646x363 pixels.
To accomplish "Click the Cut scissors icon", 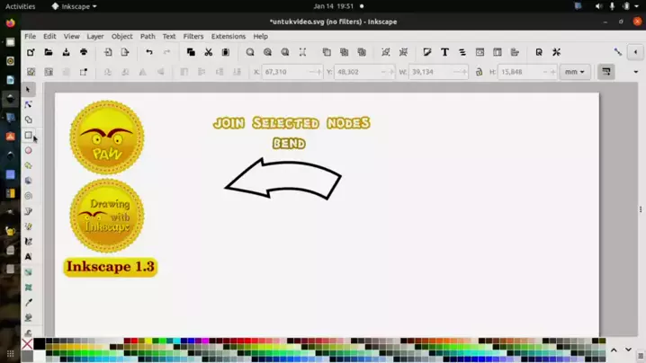I will point(208,52).
